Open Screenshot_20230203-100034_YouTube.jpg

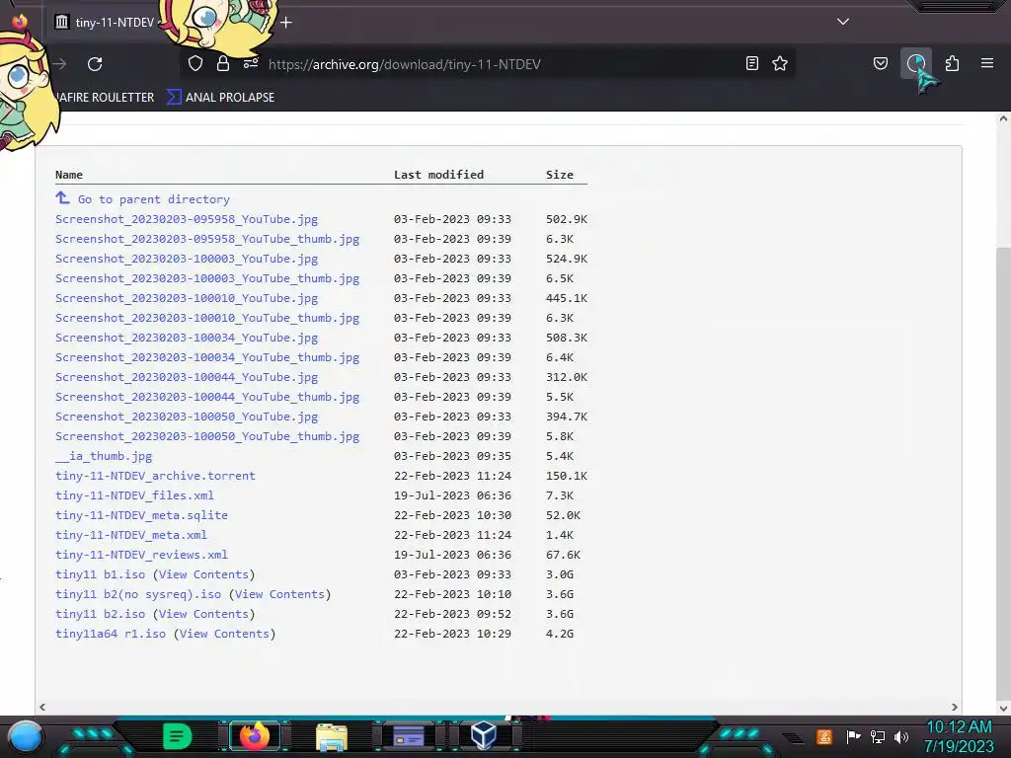tap(187, 338)
